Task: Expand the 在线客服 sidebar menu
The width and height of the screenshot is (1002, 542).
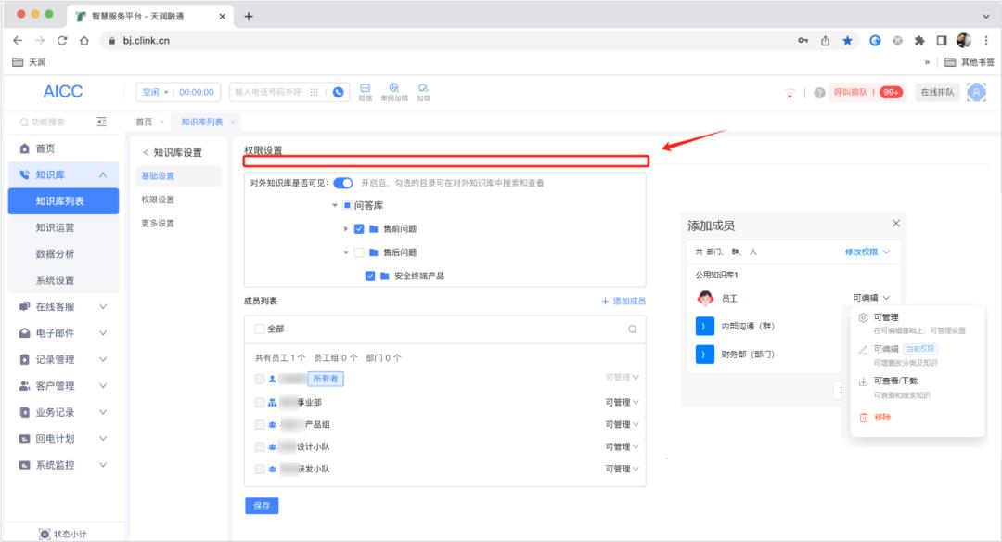Action: point(103,306)
